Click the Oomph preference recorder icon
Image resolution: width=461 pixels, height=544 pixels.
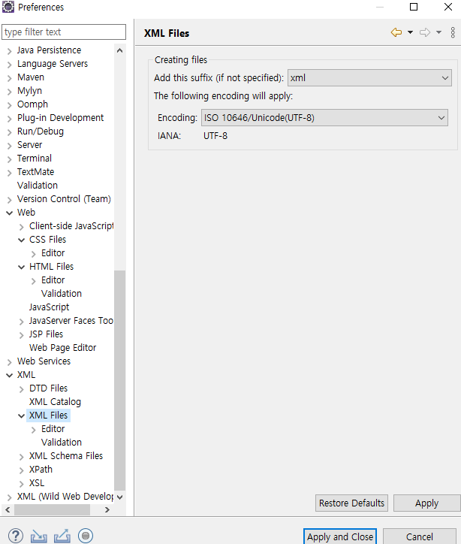[x=86, y=536]
